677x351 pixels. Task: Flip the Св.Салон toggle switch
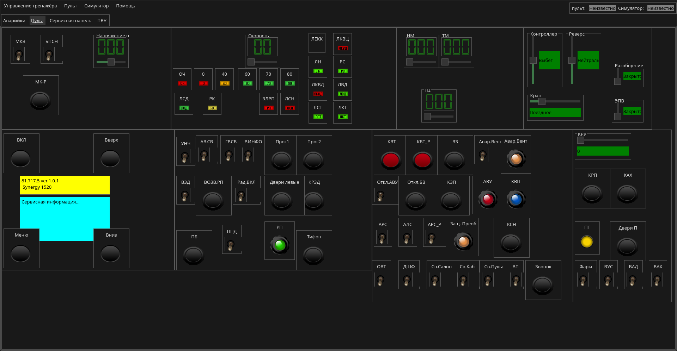[x=435, y=280]
